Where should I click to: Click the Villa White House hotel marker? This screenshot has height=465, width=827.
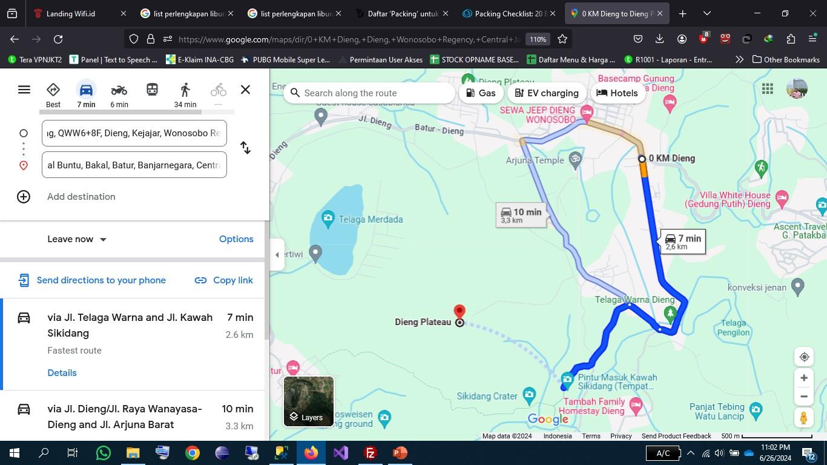point(782,197)
